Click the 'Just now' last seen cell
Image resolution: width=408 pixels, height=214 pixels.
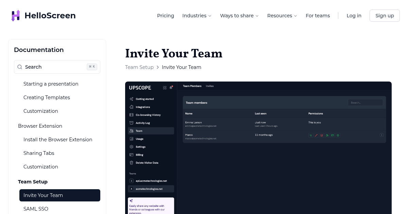click(260, 122)
